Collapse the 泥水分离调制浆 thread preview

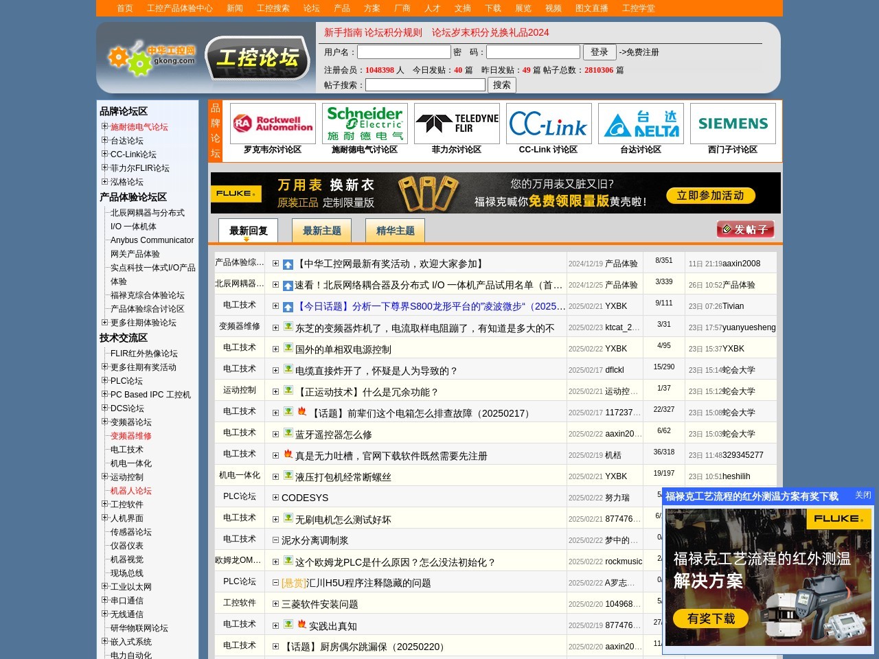tap(275, 540)
